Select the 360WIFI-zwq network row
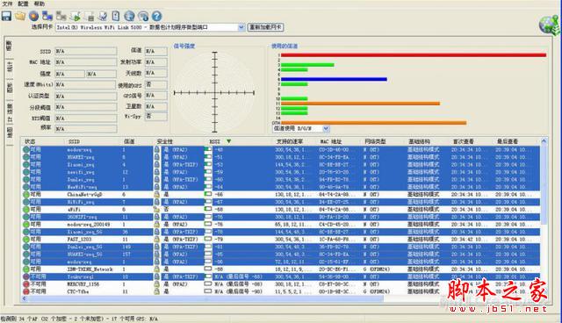 [281, 217]
